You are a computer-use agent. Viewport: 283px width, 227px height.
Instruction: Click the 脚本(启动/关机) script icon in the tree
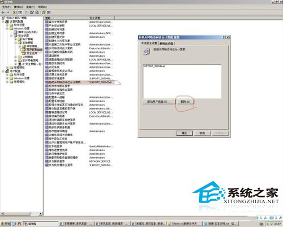pyautogui.click(x=15, y=32)
